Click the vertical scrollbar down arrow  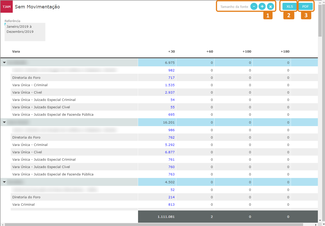(x=320, y=220)
